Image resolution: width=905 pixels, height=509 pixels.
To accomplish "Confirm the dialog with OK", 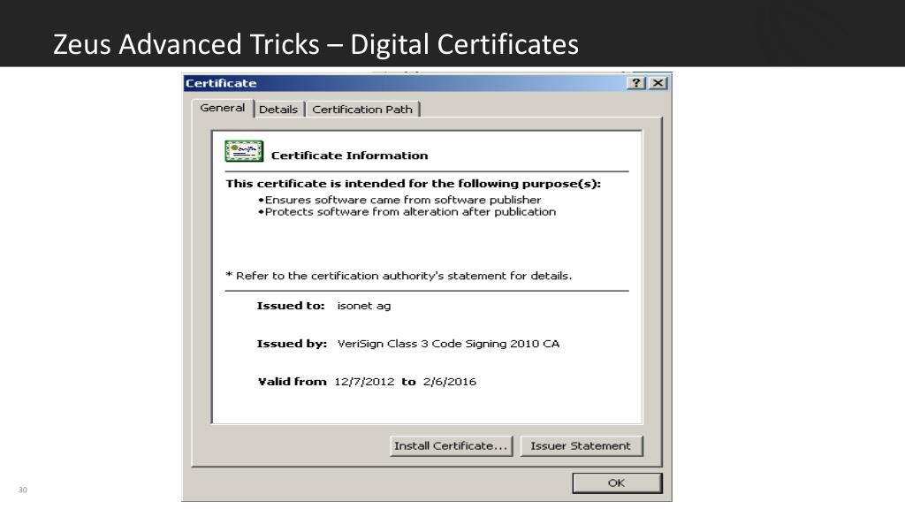I will pos(616,483).
